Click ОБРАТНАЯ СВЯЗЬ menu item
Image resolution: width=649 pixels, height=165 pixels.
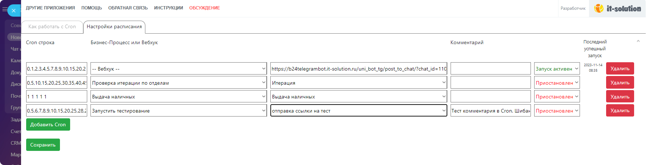(128, 8)
